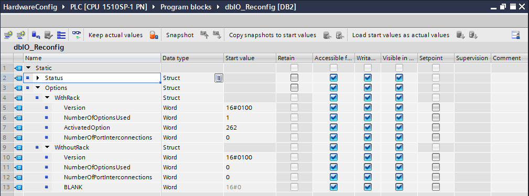The width and height of the screenshot is (529, 196).
Task: Click the Keep actual values database icon
Action: point(154,35)
